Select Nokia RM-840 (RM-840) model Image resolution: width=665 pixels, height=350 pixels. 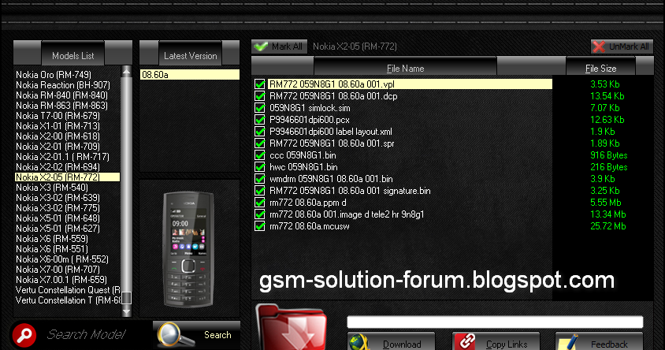(61, 95)
